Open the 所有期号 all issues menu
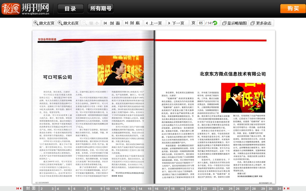The image size is (306, 191). 100,9
